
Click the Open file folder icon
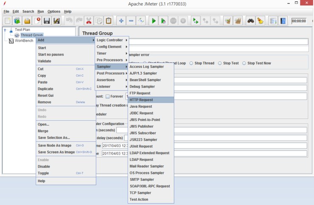click(x=27, y=21)
